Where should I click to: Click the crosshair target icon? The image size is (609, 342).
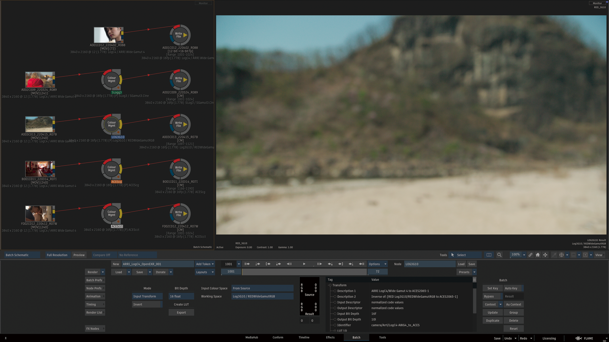click(561, 255)
